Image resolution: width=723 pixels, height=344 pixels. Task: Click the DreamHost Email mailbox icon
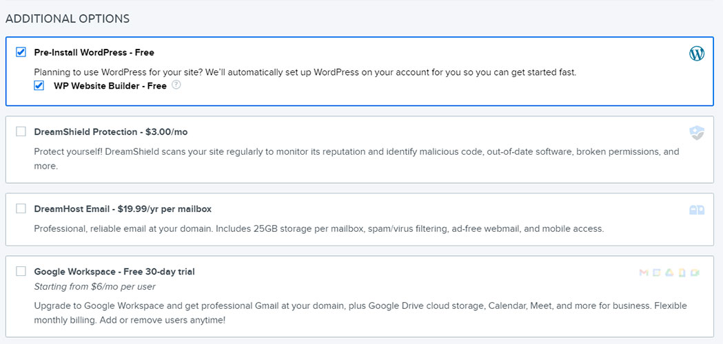pos(697,210)
